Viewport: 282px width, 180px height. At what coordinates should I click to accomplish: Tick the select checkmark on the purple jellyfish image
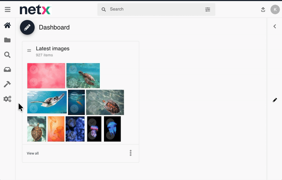click(x=92, y=122)
